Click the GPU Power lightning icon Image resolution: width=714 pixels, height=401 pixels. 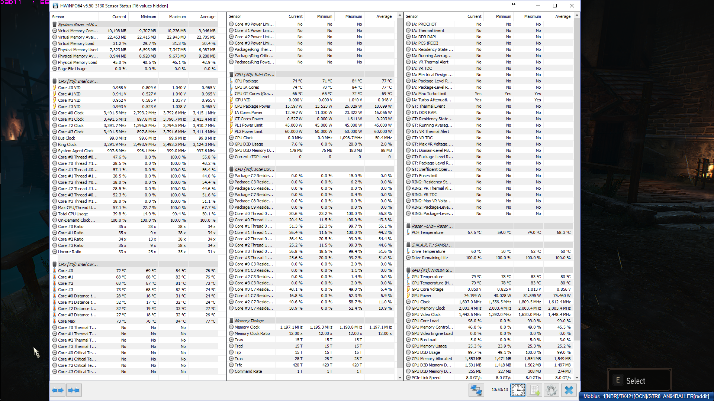pos(408,296)
